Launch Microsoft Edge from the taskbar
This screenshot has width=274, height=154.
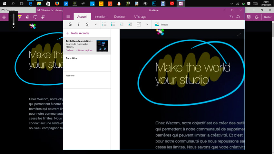[30, 4]
